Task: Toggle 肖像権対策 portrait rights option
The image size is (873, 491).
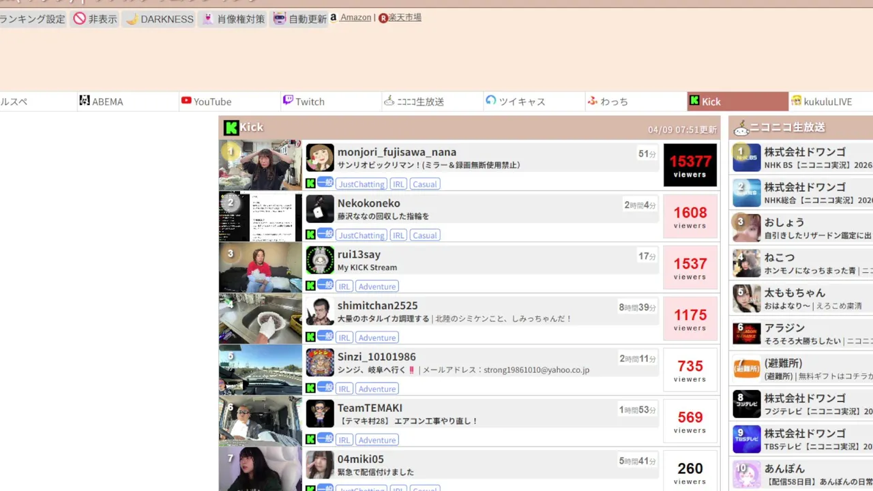Action: point(233,19)
